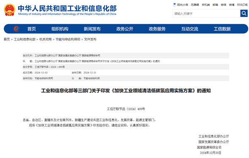Viewport: 249px width, 158px height.
Task: Click the orange swirl icon in navigation bar
Action: coord(16,29)
